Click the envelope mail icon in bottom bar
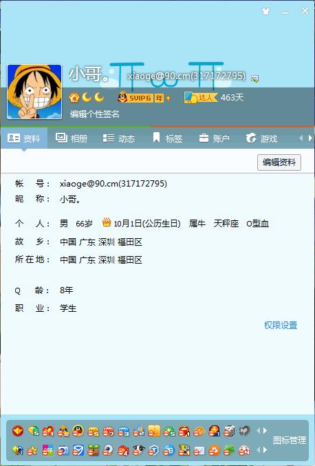The height and width of the screenshot is (466, 315). 199,451
